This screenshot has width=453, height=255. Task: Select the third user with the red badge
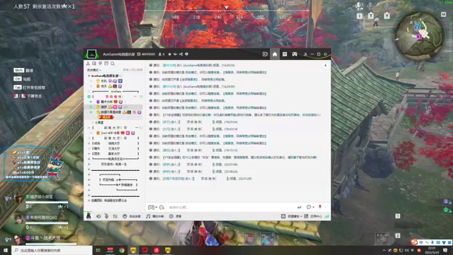click(x=118, y=112)
